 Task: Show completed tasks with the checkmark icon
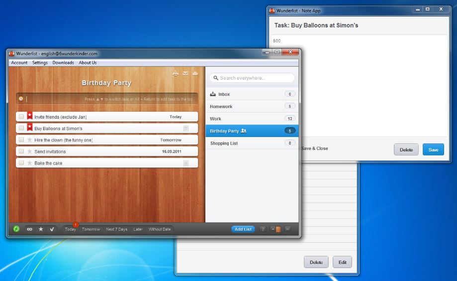click(52, 229)
